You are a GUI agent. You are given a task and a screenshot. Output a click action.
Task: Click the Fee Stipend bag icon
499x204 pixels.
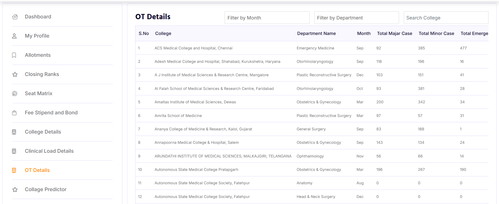point(14,113)
